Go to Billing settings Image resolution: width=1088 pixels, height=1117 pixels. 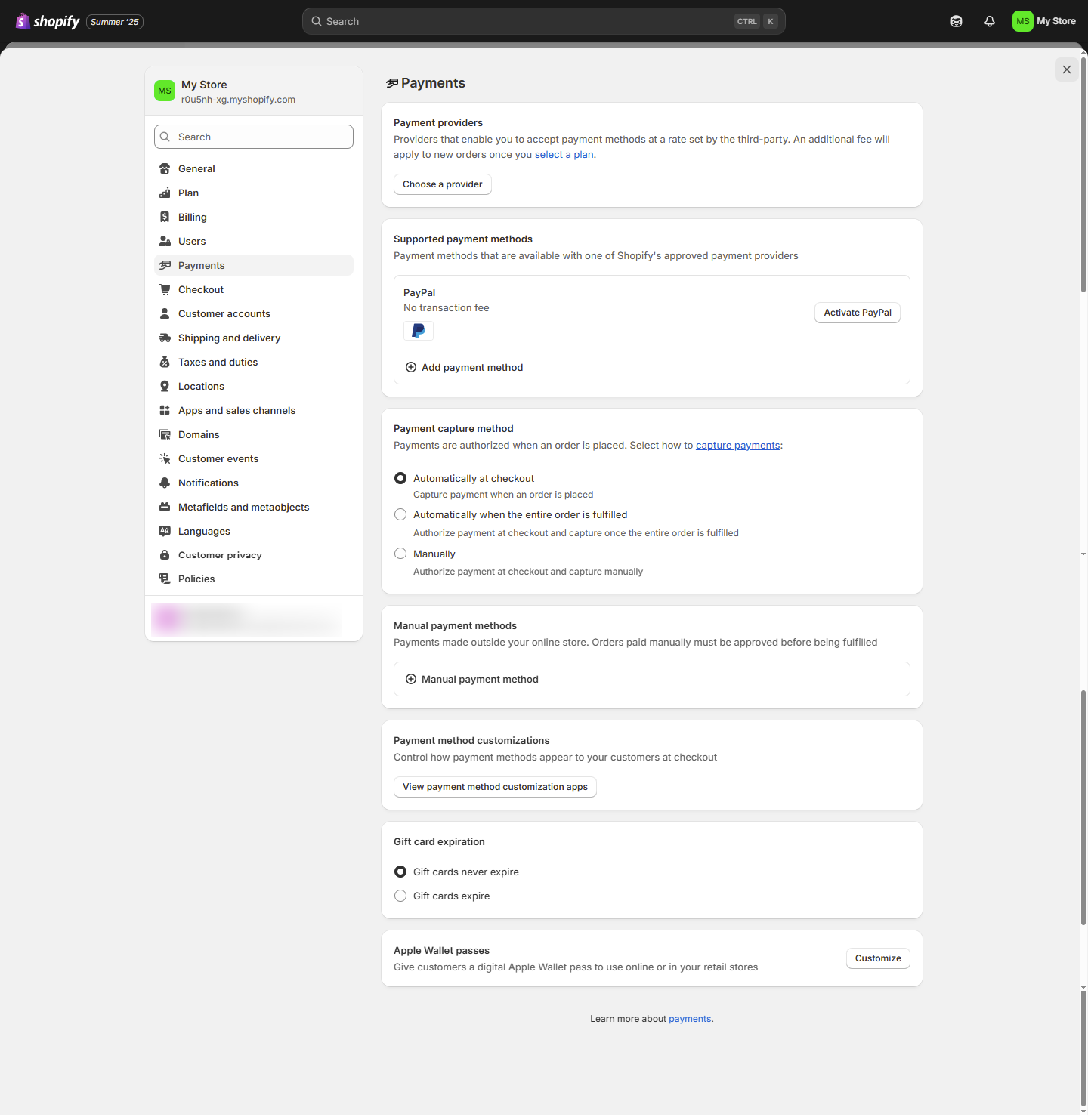click(254, 217)
